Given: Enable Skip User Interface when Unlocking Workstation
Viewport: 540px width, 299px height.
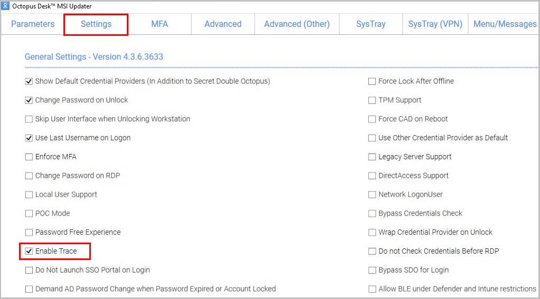Looking at the screenshot, I should [29, 119].
